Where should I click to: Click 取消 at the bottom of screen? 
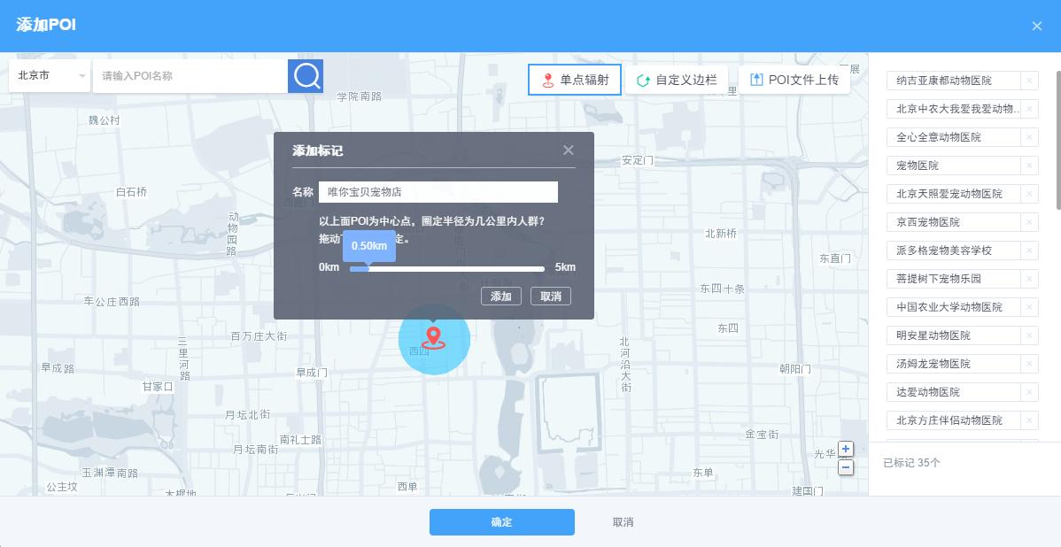click(x=623, y=521)
